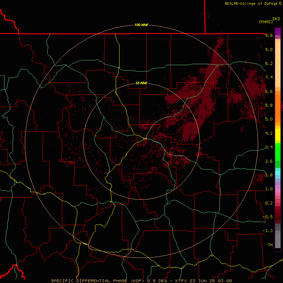This screenshot has height=283, width=283.
Task: Click the 100 NMI range ring label
Action: (x=141, y=25)
